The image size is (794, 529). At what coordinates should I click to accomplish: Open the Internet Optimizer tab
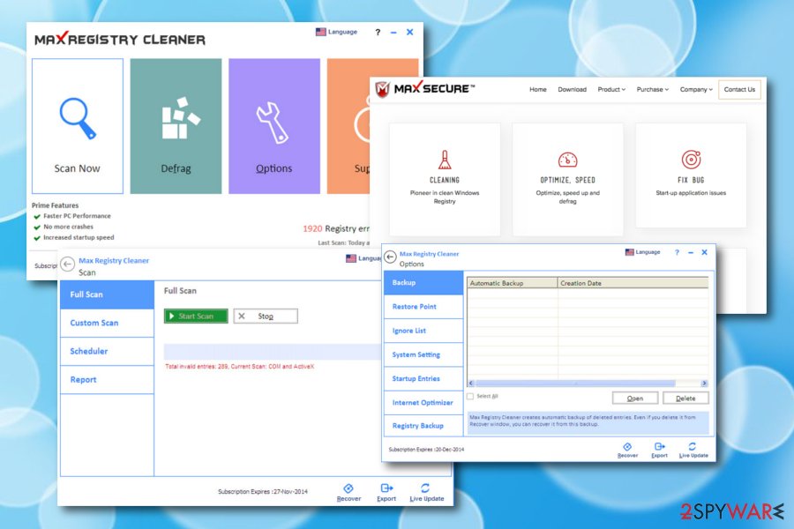(x=423, y=402)
